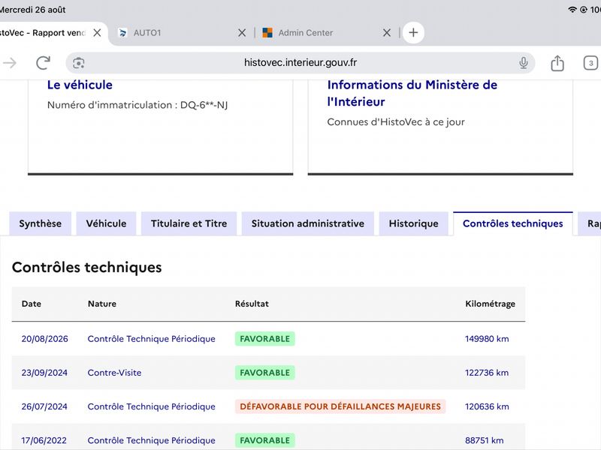601x450 pixels.
Task: Open the Véhicule tab
Action: [106, 223]
